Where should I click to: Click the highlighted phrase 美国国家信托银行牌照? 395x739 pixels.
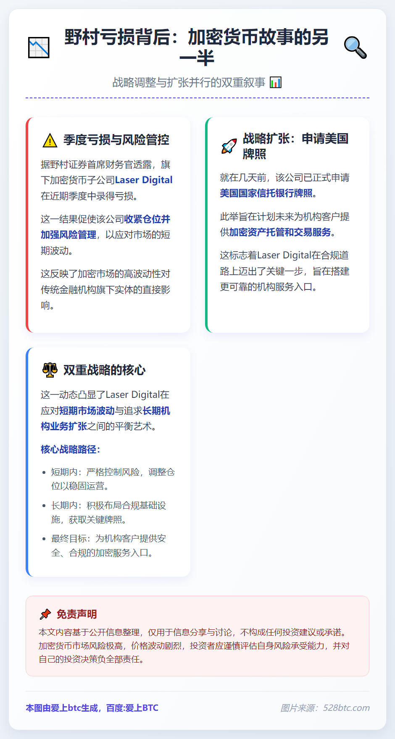pyautogui.click(x=266, y=193)
